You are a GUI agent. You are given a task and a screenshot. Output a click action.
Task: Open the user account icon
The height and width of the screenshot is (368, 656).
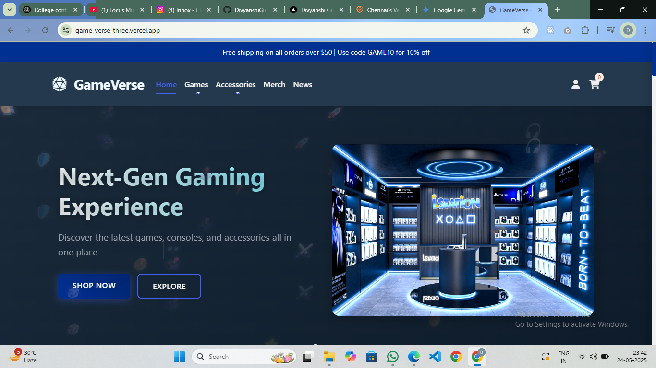(x=575, y=84)
